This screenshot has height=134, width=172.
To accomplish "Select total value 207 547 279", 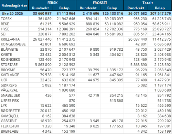I will coord(161,13).
